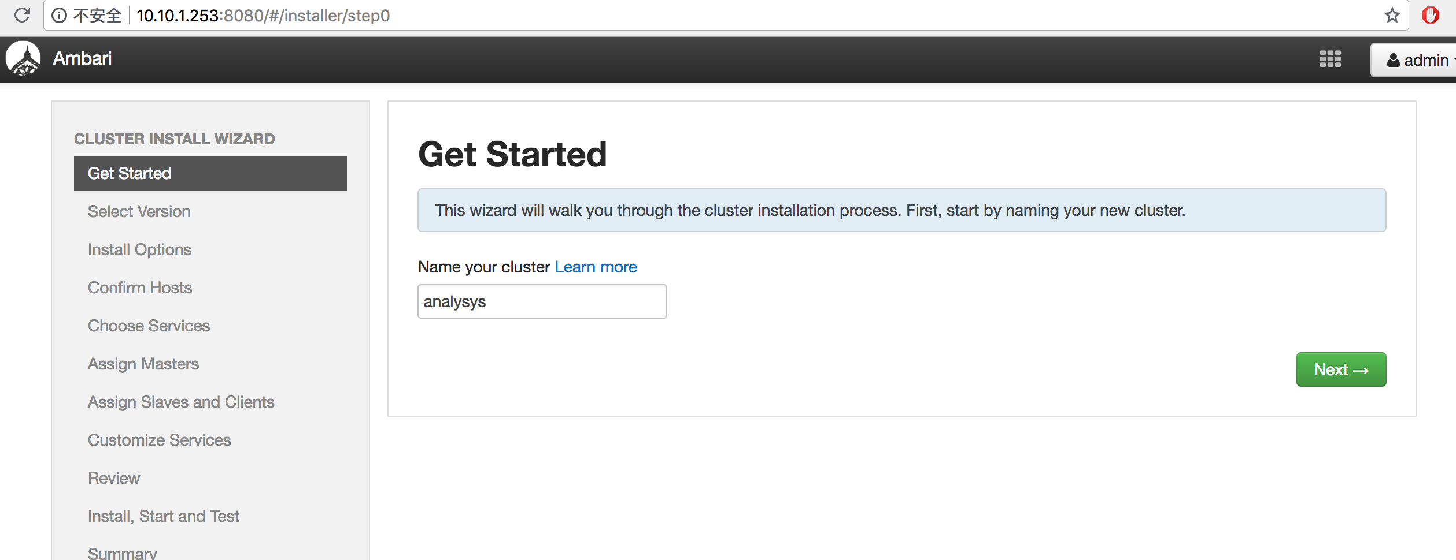The height and width of the screenshot is (560, 1456).
Task: Click the browser reload icon
Action: (x=22, y=15)
